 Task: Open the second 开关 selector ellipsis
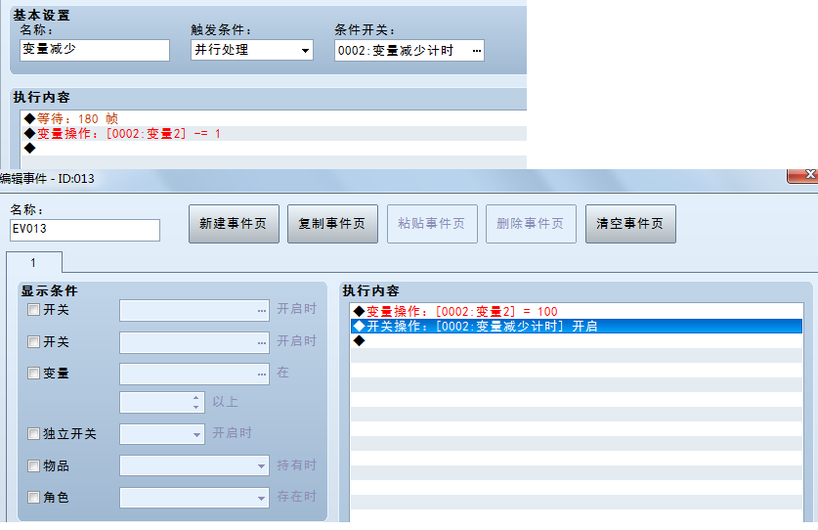pyautogui.click(x=261, y=343)
